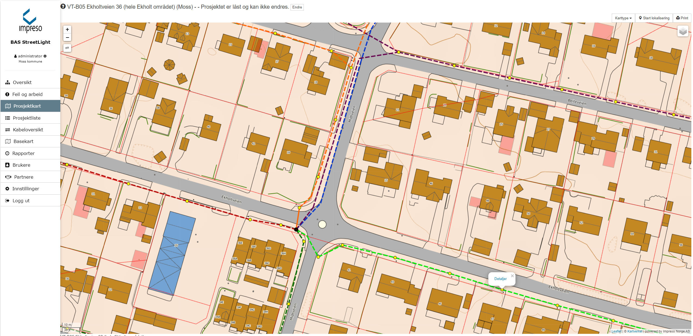Screen dimensions: 693x336
Task: Print the project map
Action: tap(682, 18)
